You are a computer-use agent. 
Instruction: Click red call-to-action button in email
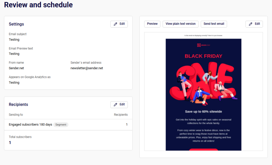(x=203, y=150)
